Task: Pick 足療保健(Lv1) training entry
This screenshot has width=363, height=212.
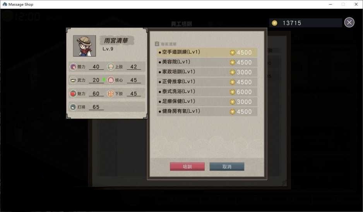Action: click(207, 102)
